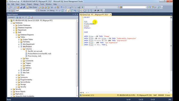Collapse the dbo.Product table node
Screen dimensions: 179x101
[19, 47]
